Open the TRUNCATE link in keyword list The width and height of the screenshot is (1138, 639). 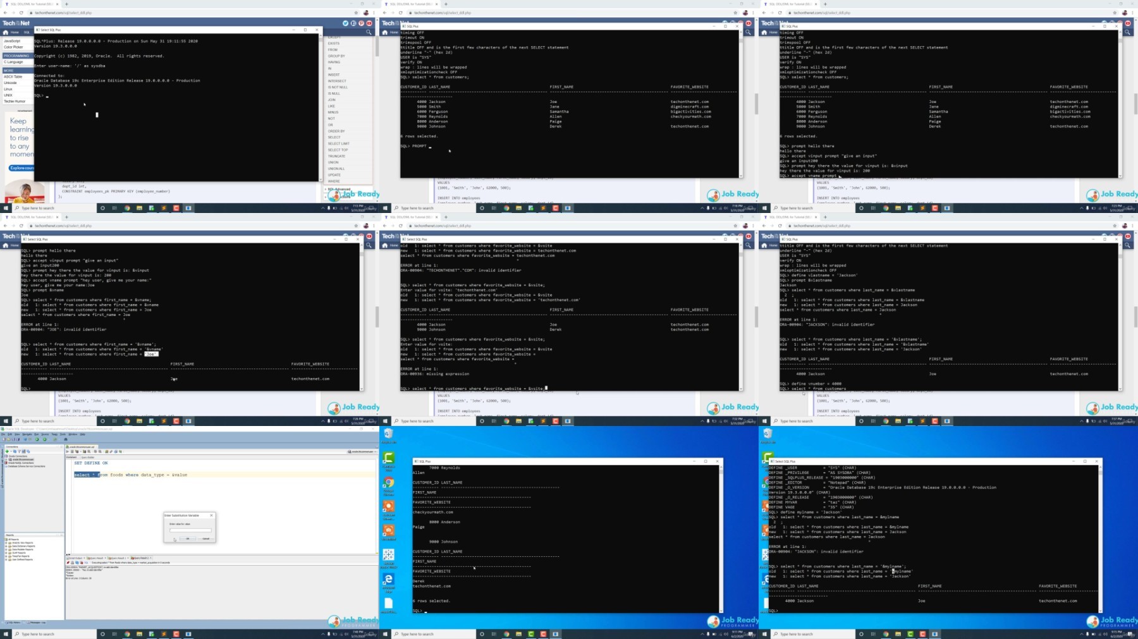tap(336, 156)
